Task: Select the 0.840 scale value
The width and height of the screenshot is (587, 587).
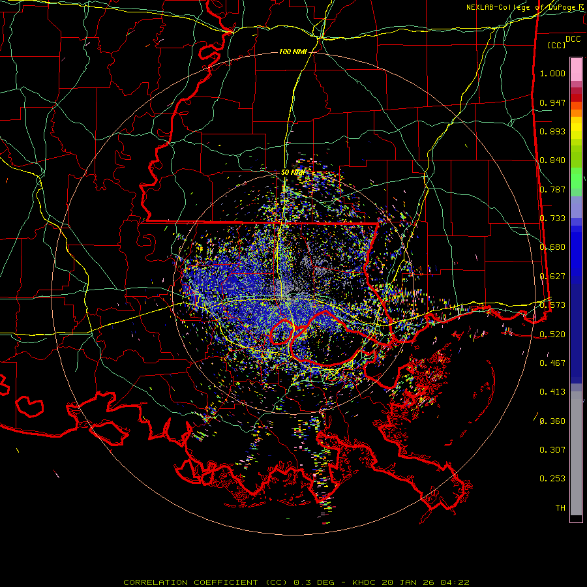Action: pos(552,160)
